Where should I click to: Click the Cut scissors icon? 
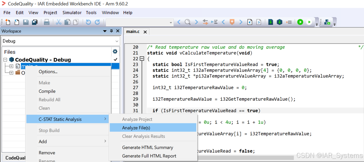click(x=59, y=22)
